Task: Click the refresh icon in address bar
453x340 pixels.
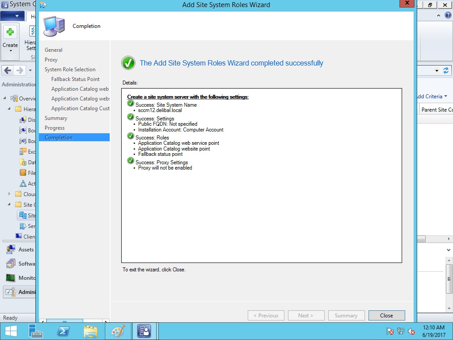Action: click(446, 70)
